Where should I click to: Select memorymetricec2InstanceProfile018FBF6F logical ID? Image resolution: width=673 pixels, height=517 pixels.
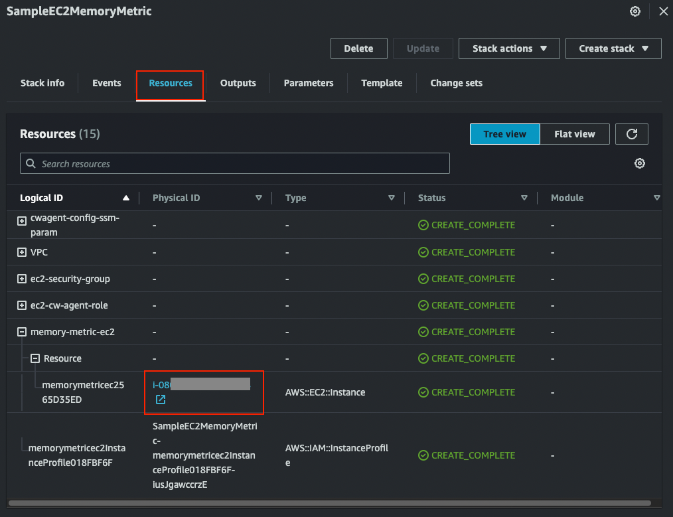click(77, 455)
